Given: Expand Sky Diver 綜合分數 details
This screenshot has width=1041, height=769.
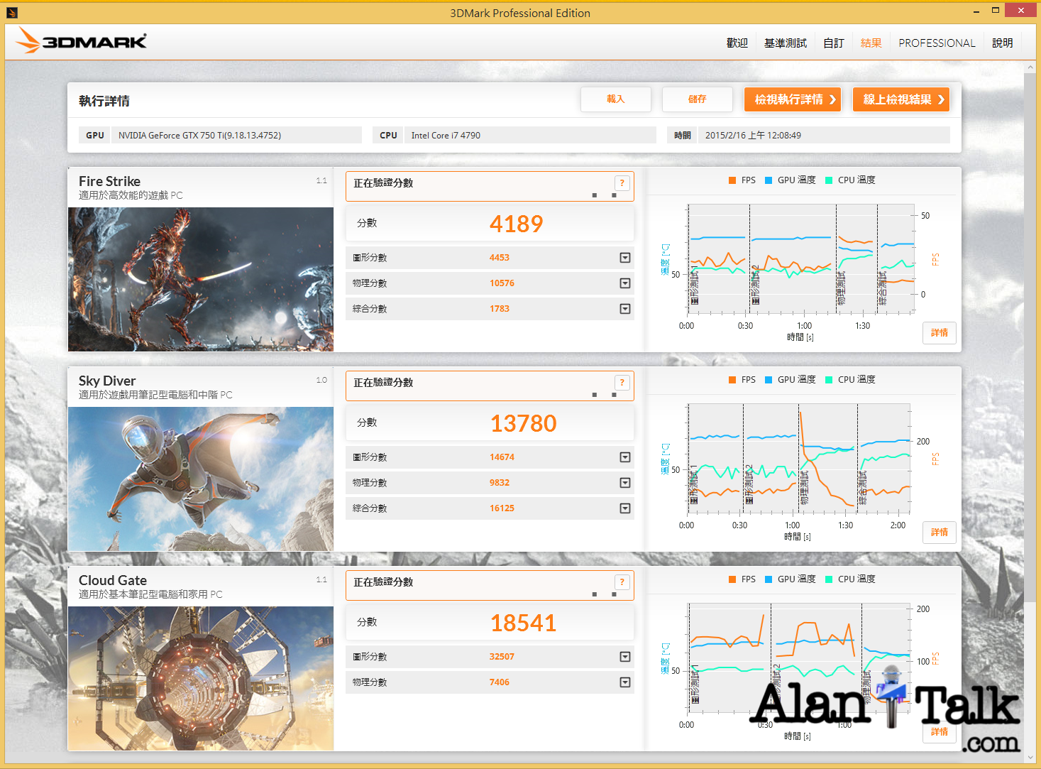Looking at the screenshot, I should pyautogui.click(x=625, y=508).
